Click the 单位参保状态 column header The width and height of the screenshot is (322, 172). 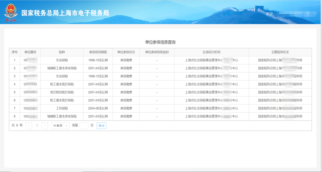pyautogui.click(x=126, y=52)
